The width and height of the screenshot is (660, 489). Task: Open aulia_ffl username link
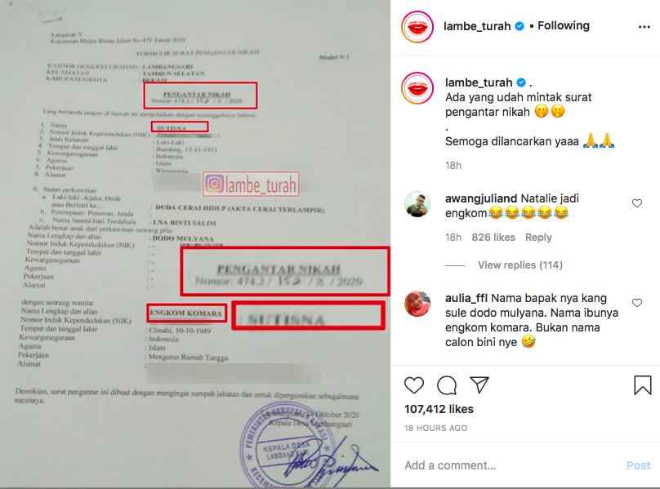coord(466,298)
